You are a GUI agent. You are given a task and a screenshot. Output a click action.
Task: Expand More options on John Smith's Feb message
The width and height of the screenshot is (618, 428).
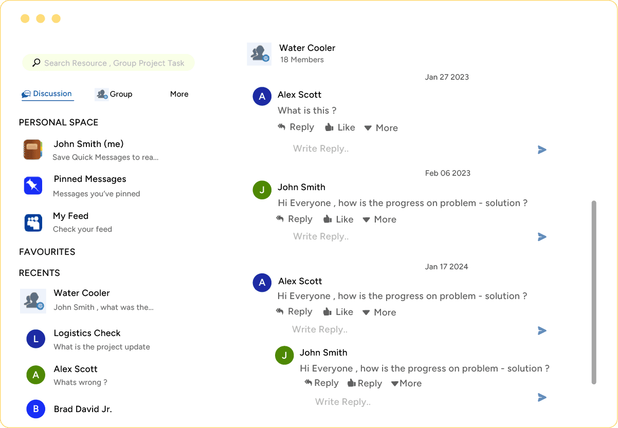[379, 219]
